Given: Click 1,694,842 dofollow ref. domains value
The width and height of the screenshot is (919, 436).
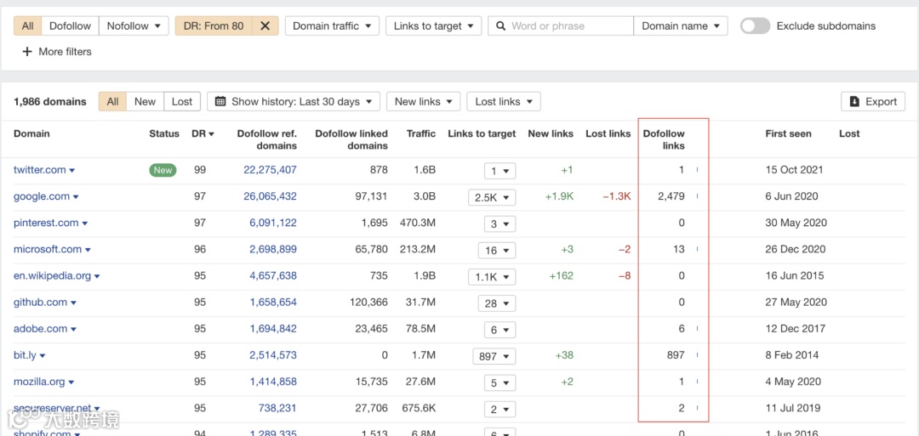Looking at the screenshot, I should click(273, 328).
